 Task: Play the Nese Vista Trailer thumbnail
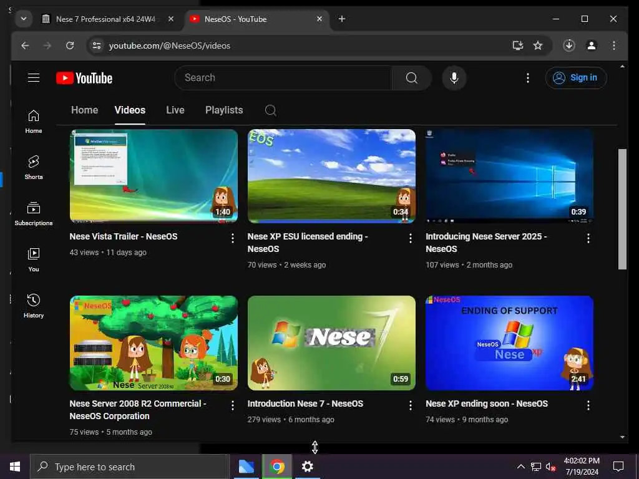(x=154, y=176)
